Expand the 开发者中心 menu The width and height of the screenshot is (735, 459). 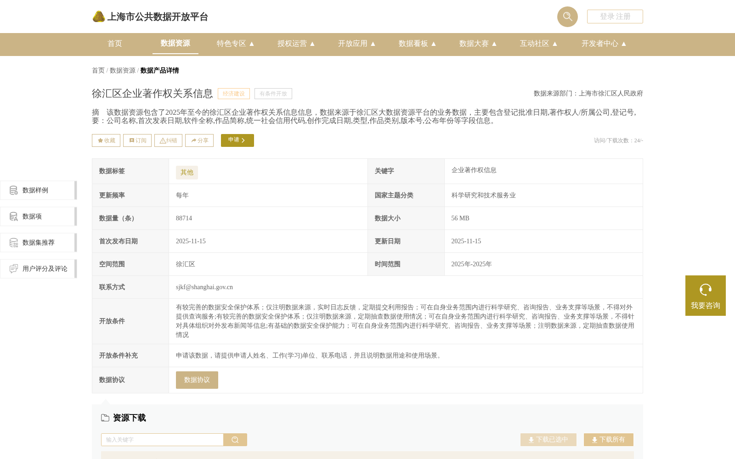pos(604,44)
